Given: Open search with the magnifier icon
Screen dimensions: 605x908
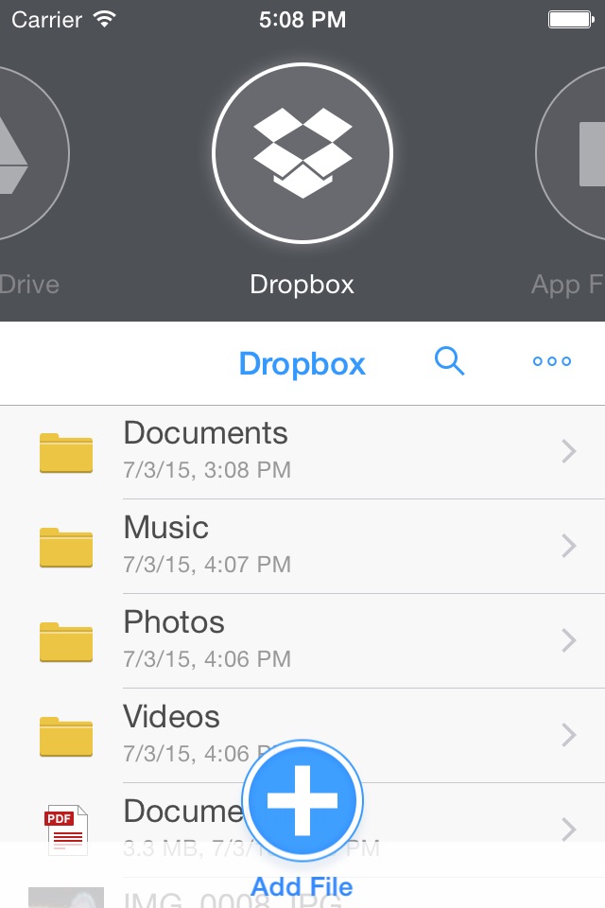Looking at the screenshot, I should click(449, 361).
